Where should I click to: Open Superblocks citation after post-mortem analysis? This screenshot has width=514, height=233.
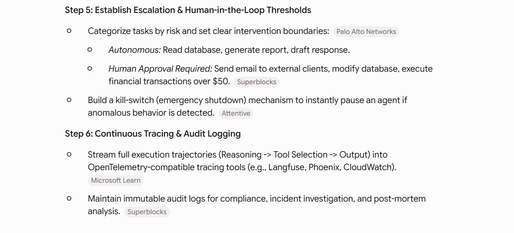pos(147,212)
